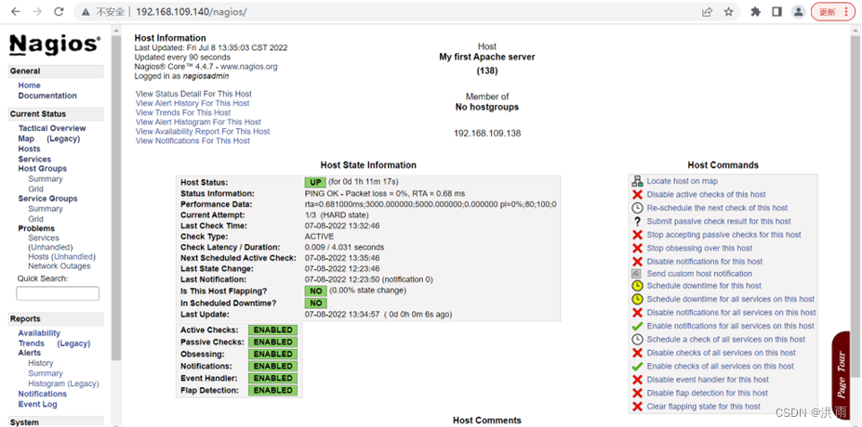The width and height of the screenshot is (862, 427).
Task: Click the clock icon for Re-schedule next check
Action: tap(637, 208)
